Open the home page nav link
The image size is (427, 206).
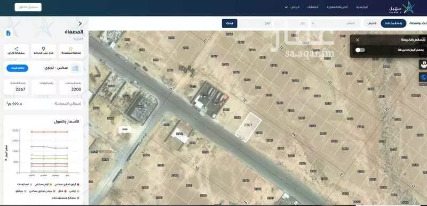[362, 7]
